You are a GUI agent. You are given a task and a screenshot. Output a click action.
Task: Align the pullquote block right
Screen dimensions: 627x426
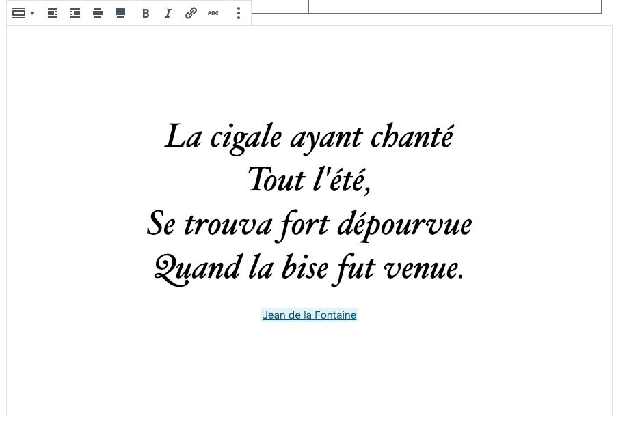click(x=75, y=13)
